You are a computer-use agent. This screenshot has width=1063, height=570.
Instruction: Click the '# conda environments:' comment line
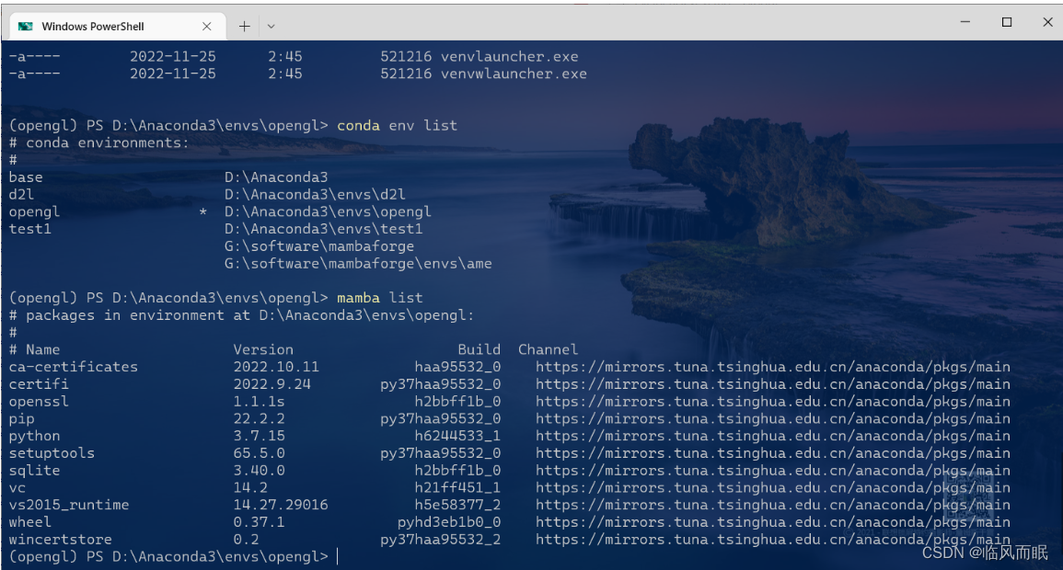[x=99, y=142]
